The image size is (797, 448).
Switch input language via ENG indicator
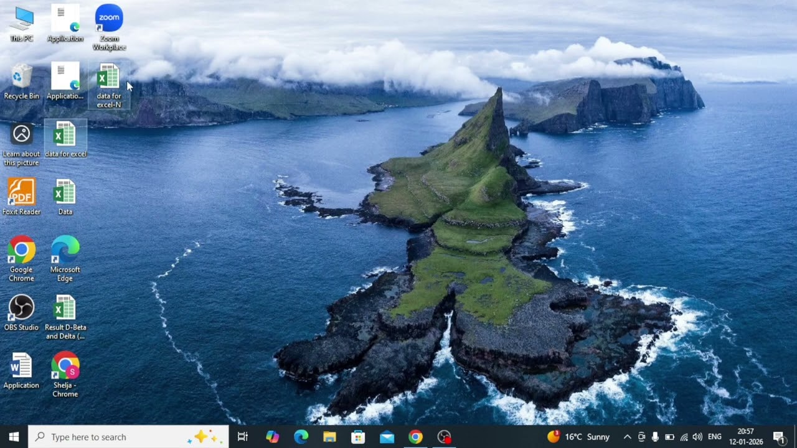715,437
